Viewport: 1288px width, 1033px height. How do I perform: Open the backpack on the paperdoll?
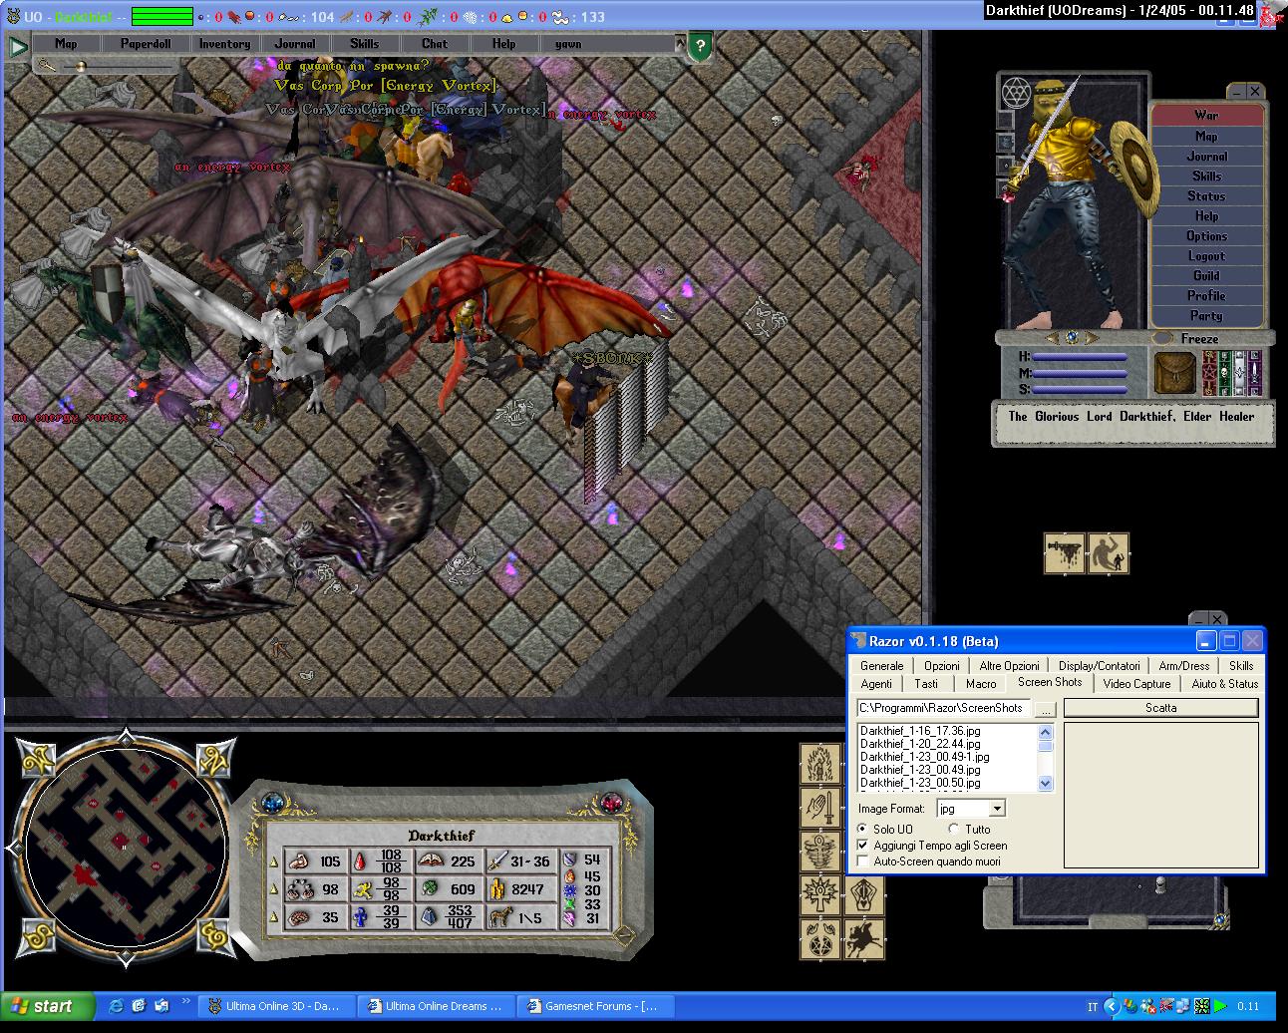[x=1175, y=374]
